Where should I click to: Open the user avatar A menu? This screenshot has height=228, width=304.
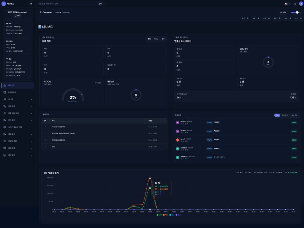coord(301,3)
